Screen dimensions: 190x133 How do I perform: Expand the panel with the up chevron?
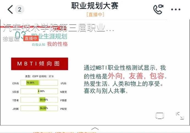[95, 129]
